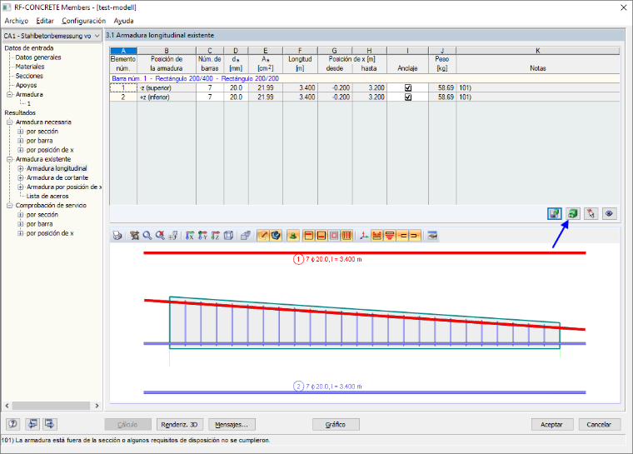Click the scroll left arrow of tree panel
633x454 pixels.
[7, 406]
